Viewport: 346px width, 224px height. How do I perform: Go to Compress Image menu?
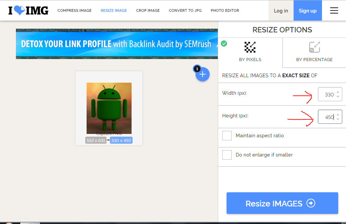point(74,10)
